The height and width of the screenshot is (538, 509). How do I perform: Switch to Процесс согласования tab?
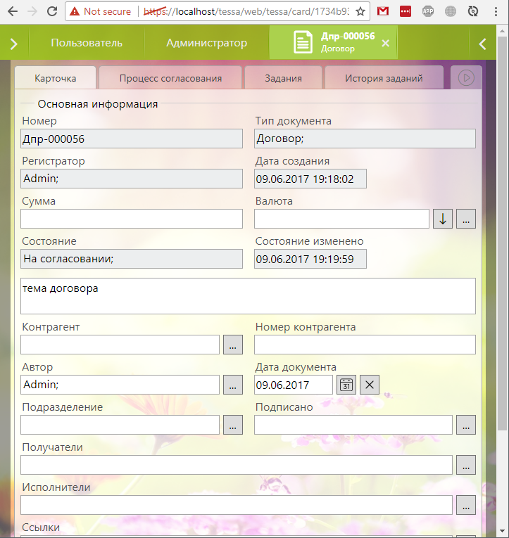tap(170, 78)
